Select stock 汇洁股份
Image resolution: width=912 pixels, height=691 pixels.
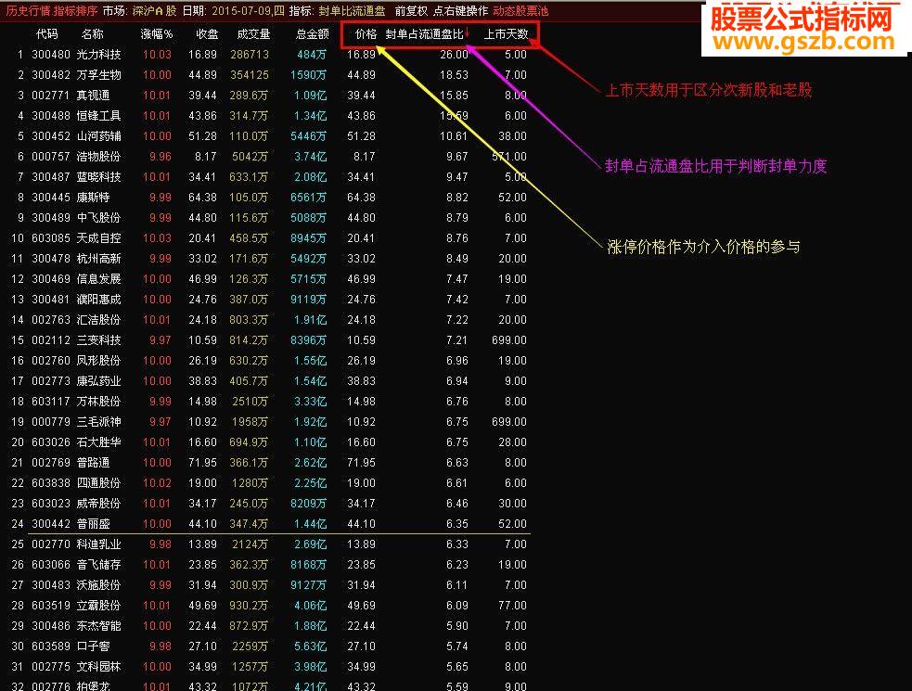(99, 320)
